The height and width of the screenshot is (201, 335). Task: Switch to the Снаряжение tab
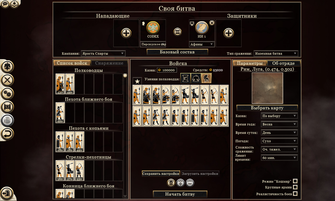(109, 63)
